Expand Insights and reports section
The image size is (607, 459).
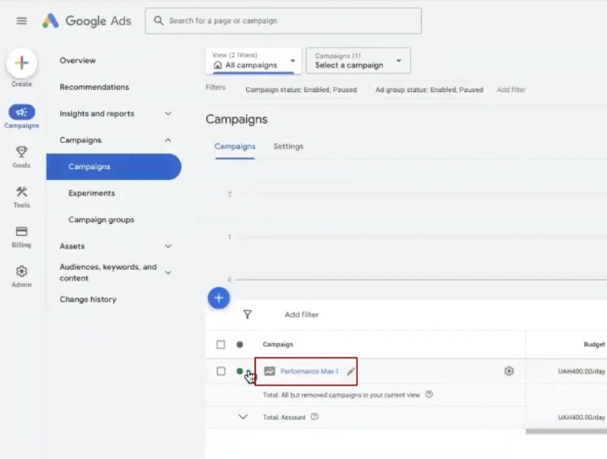click(x=167, y=113)
